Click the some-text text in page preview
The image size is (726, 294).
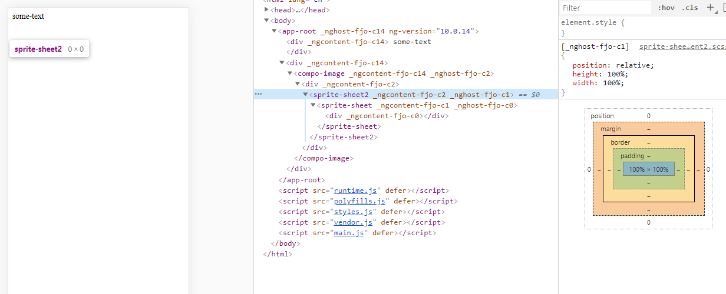tap(28, 16)
